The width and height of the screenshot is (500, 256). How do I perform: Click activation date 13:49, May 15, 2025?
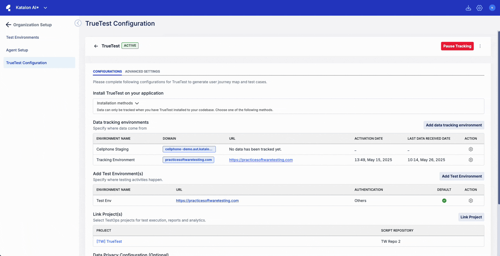tap(373, 160)
